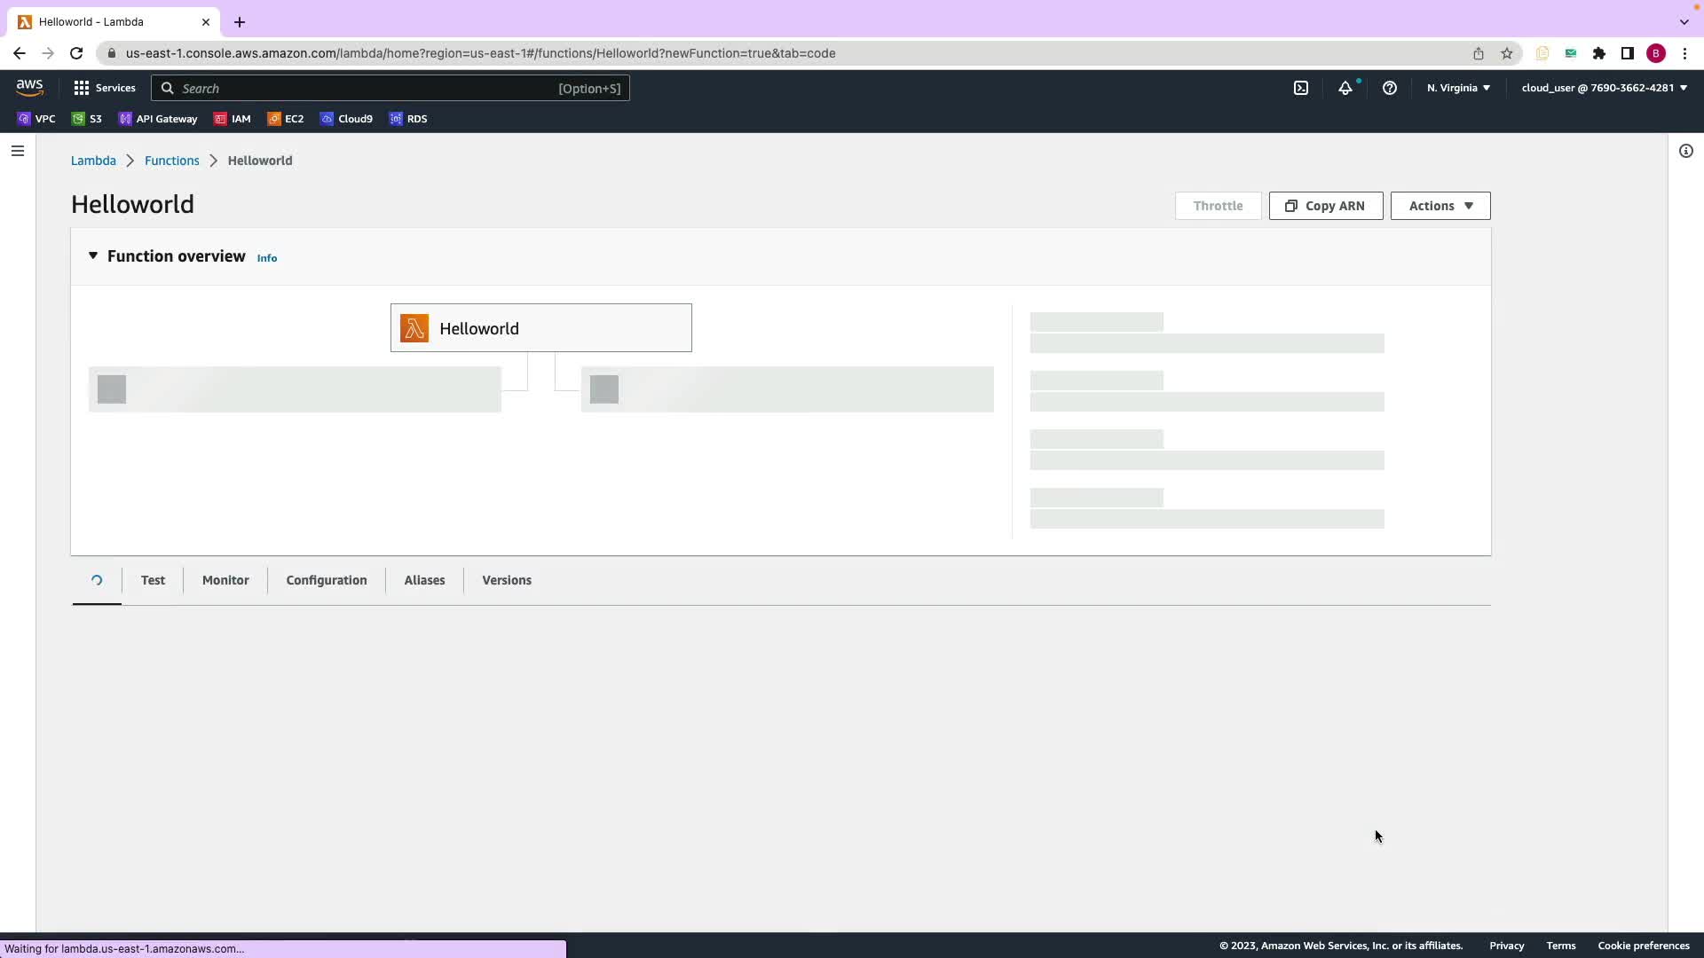Open the notifications bell icon

tap(1345, 88)
